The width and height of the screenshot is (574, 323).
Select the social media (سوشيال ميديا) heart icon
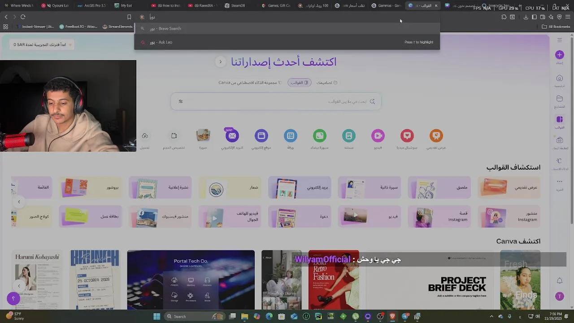(407, 135)
